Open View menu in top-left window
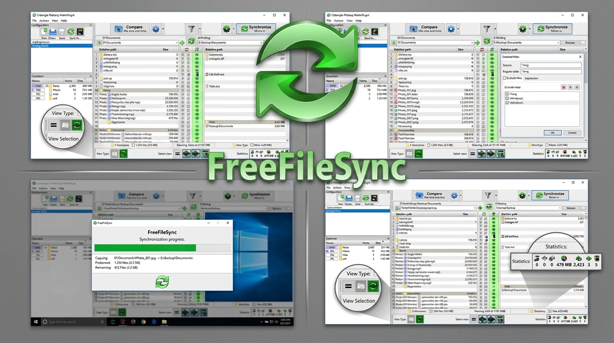This screenshot has height=343, width=614. (55, 21)
